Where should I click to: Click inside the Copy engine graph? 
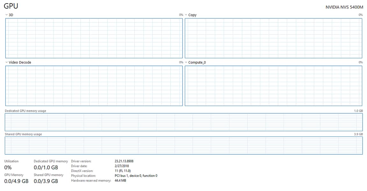273,38
